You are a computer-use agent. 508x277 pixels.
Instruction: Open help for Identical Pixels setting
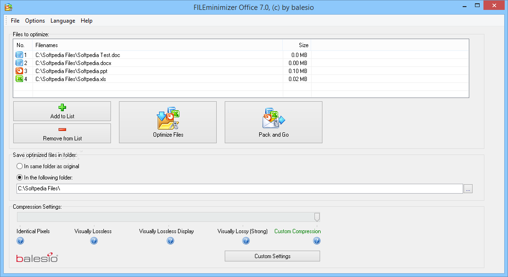pyautogui.click(x=20, y=241)
